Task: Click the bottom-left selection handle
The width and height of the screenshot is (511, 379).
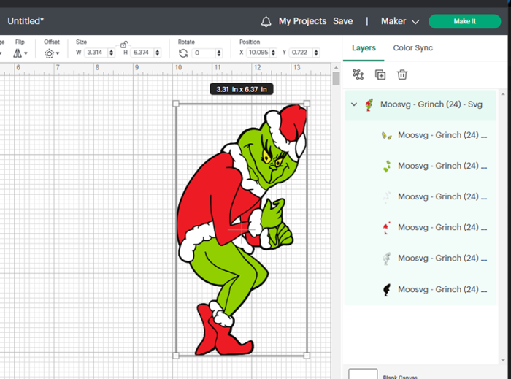Action: pyautogui.click(x=176, y=356)
